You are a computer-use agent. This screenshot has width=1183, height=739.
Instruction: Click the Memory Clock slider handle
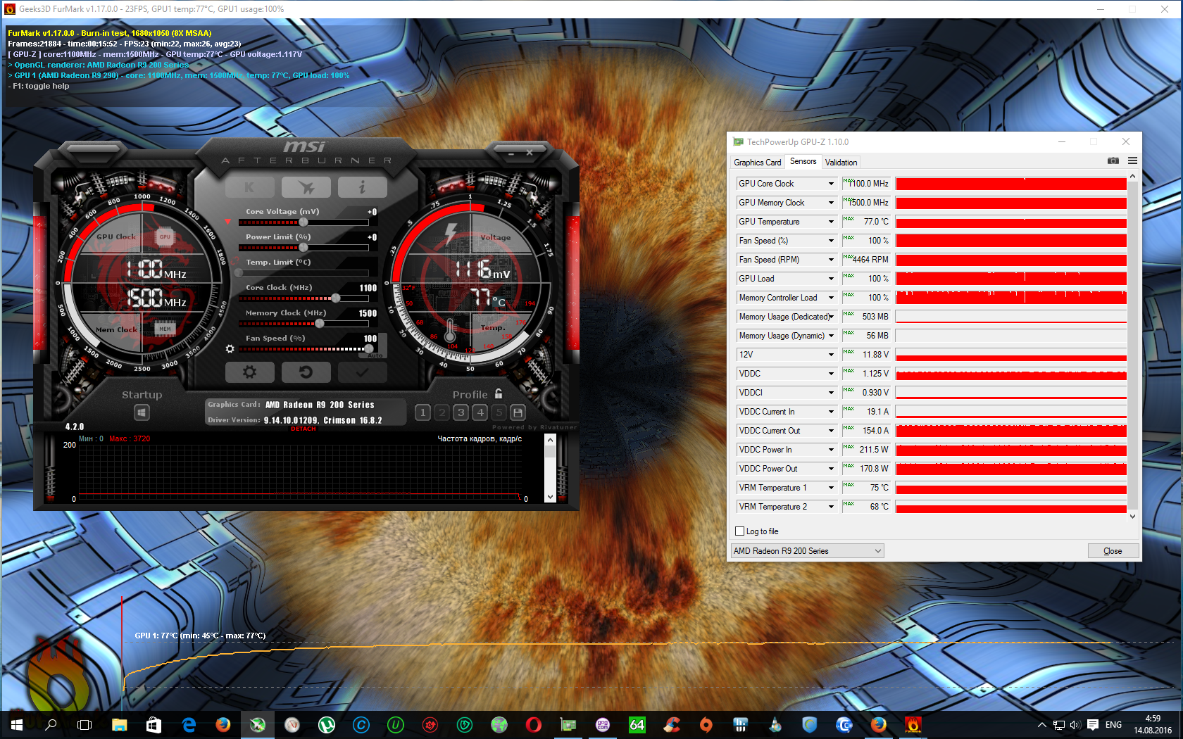click(320, 324)
